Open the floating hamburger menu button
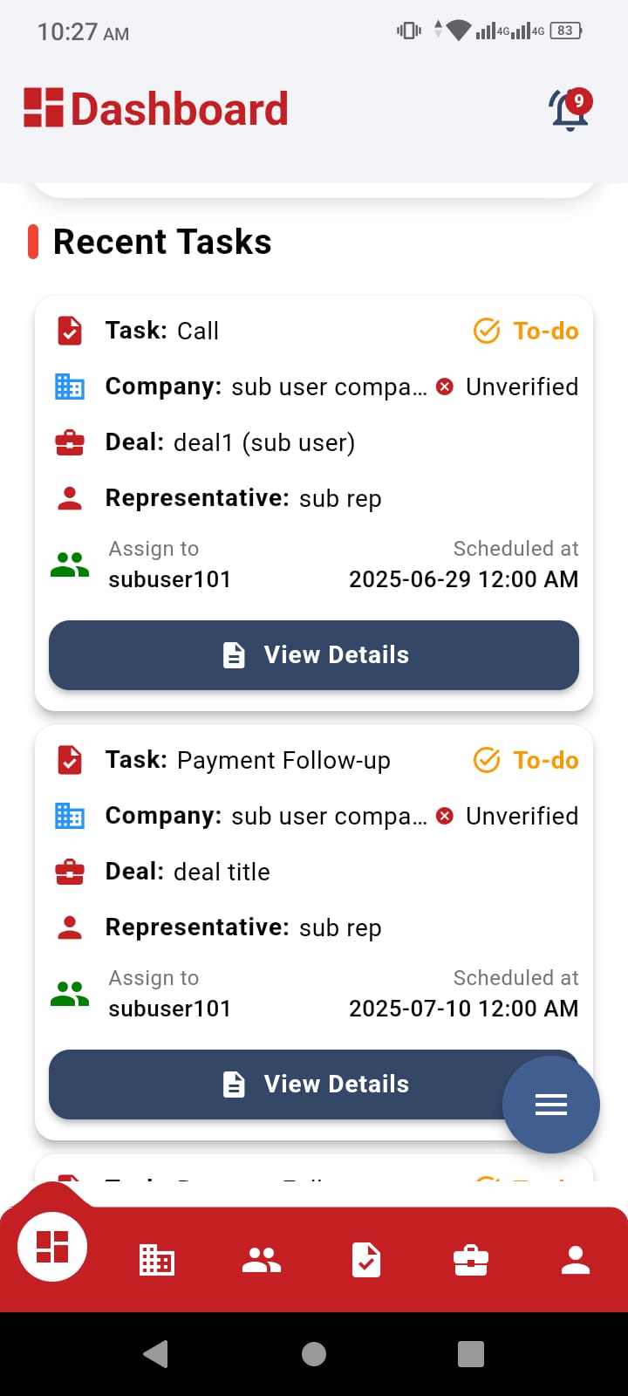Viewport: 628px width, 1396px height. (550, 1104)
